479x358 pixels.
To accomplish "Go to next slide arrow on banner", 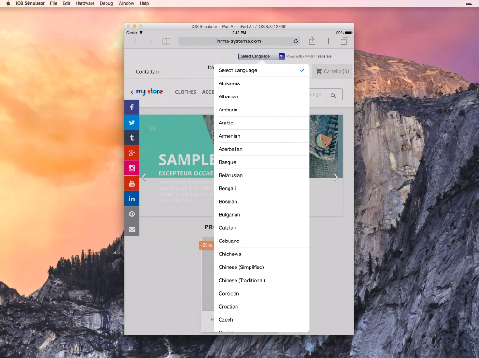I will pos(336,177).
